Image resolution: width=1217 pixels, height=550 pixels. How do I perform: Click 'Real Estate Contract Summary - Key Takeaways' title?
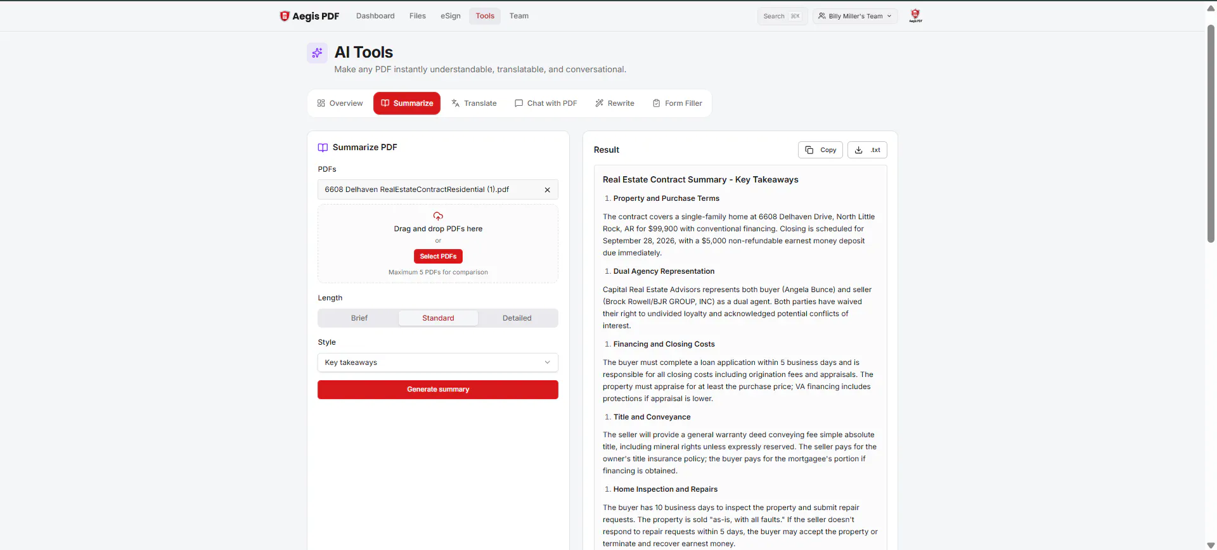[x=700, y=180]
